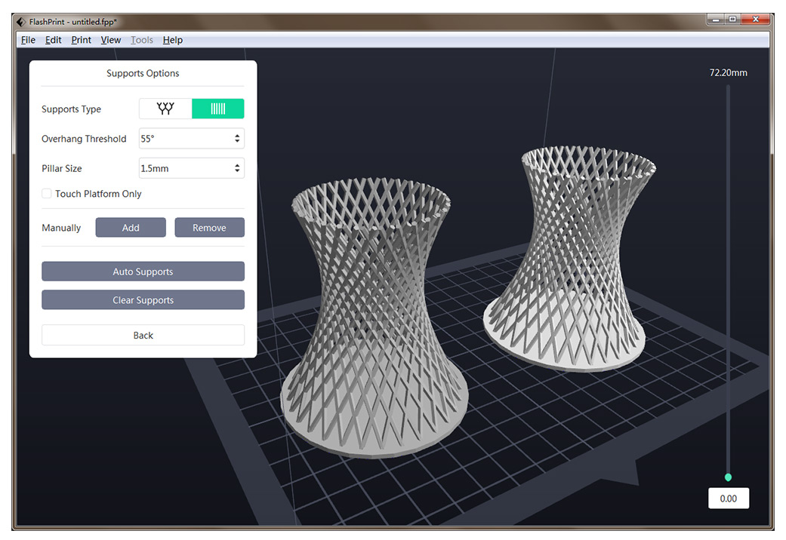The width and height of the screenshot is (786, 540).
Task: Click the Overhang Threshold 55° input field
Action: (192, 139)
